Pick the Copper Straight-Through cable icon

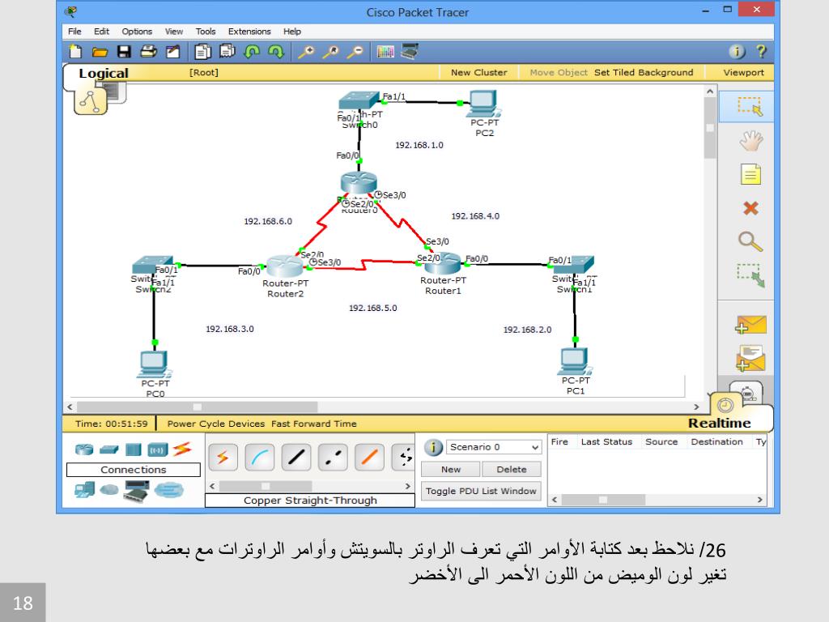click(x=296, y=458)
